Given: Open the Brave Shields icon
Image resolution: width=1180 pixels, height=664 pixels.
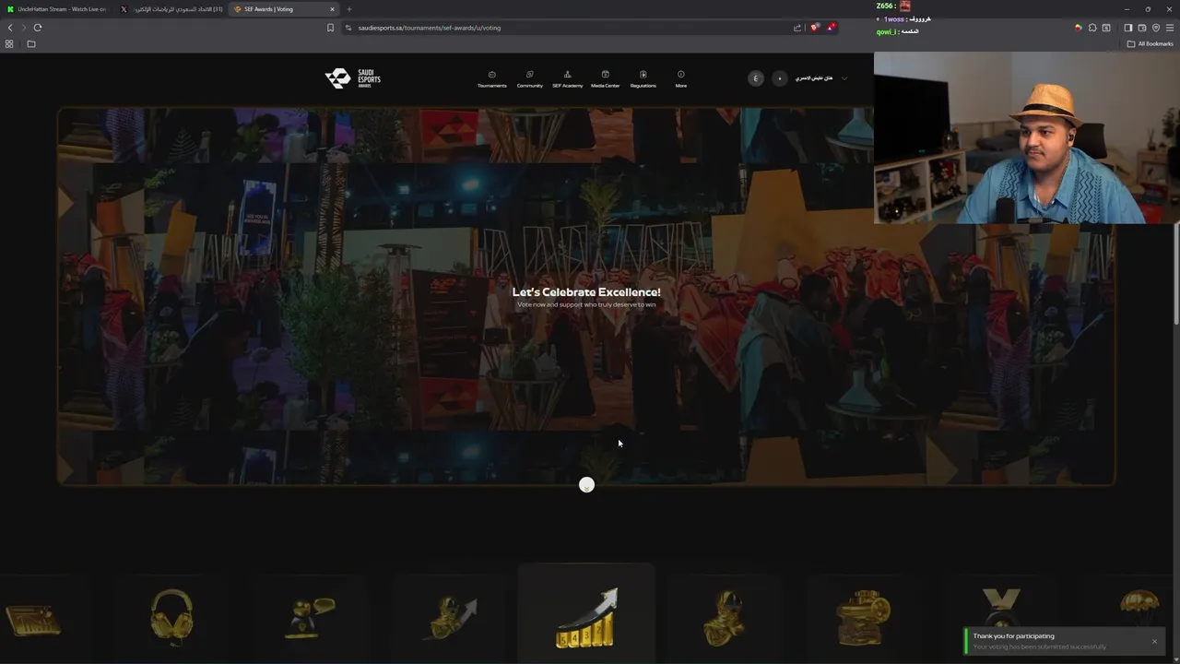Looking at the screenshot, I should (x=814, y=28).
